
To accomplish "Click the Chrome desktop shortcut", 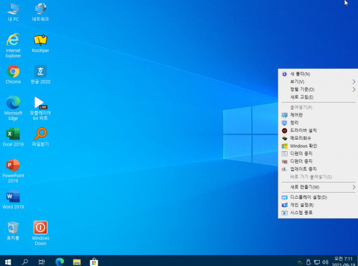I will (13, 75).
